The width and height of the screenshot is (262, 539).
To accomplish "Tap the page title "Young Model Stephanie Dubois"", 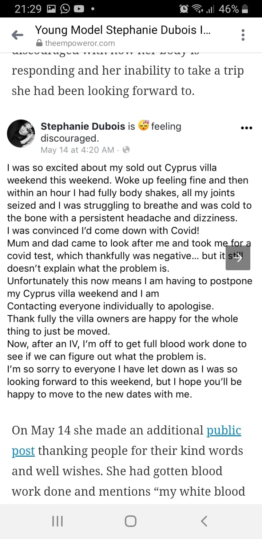I will coord(122,29).
